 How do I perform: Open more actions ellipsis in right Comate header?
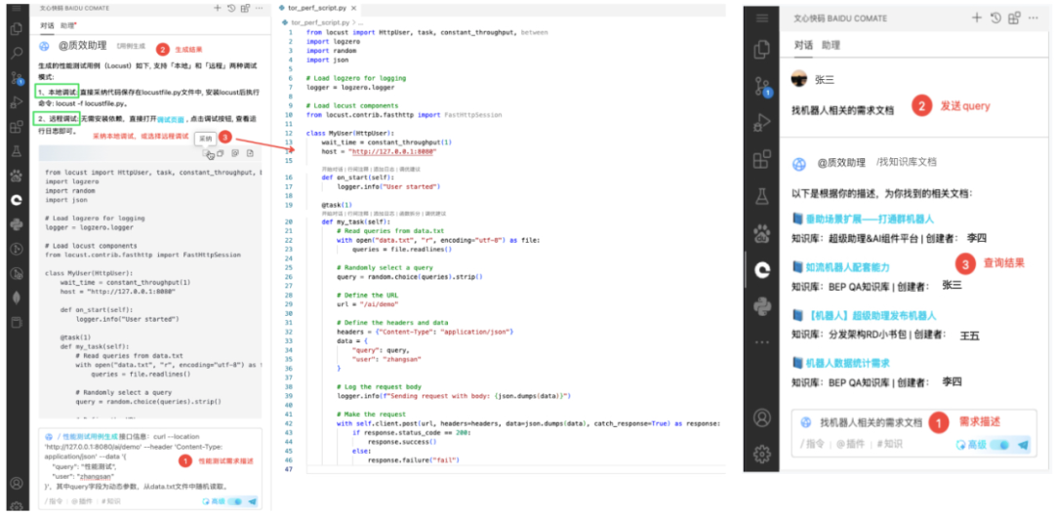(1034, 19)
